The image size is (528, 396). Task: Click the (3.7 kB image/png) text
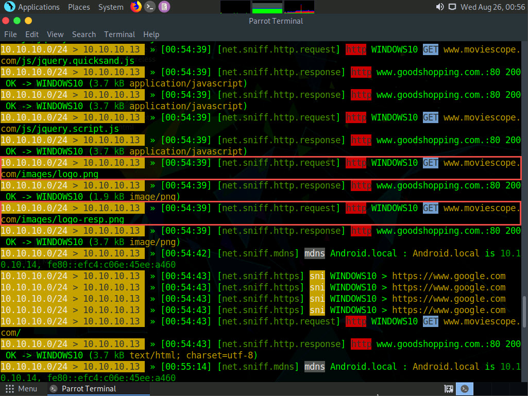coord(134,242)
